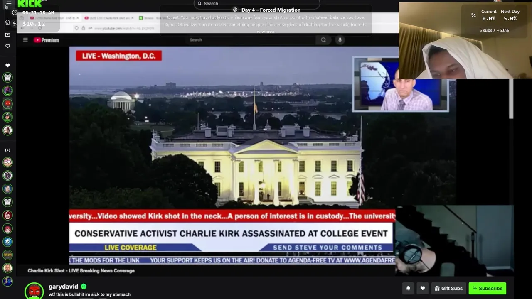Click the 'LIVE - Washington, D.C.' red banner
532x299 pixels.
point(119,56)
